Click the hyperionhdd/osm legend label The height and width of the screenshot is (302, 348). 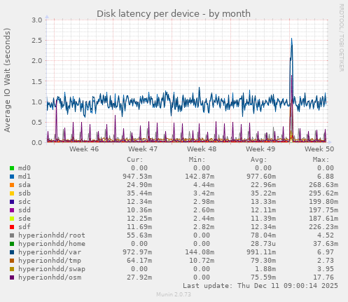click(x=50, y=277)
